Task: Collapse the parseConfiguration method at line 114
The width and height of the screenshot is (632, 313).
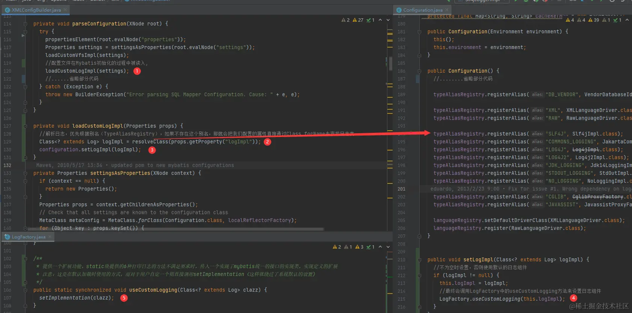Action: click(25, 24)
